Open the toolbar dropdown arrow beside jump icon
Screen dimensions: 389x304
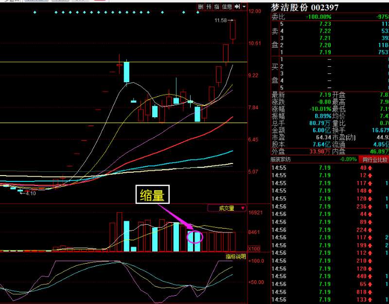(244, 7)
